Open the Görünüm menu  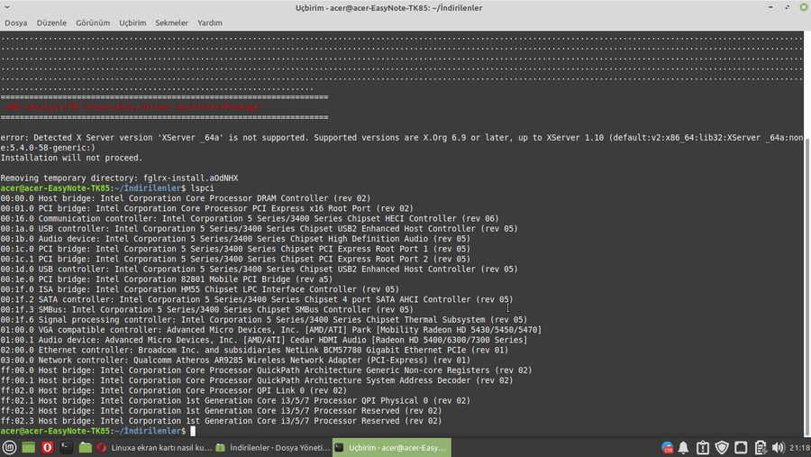(x=93, y=23)
